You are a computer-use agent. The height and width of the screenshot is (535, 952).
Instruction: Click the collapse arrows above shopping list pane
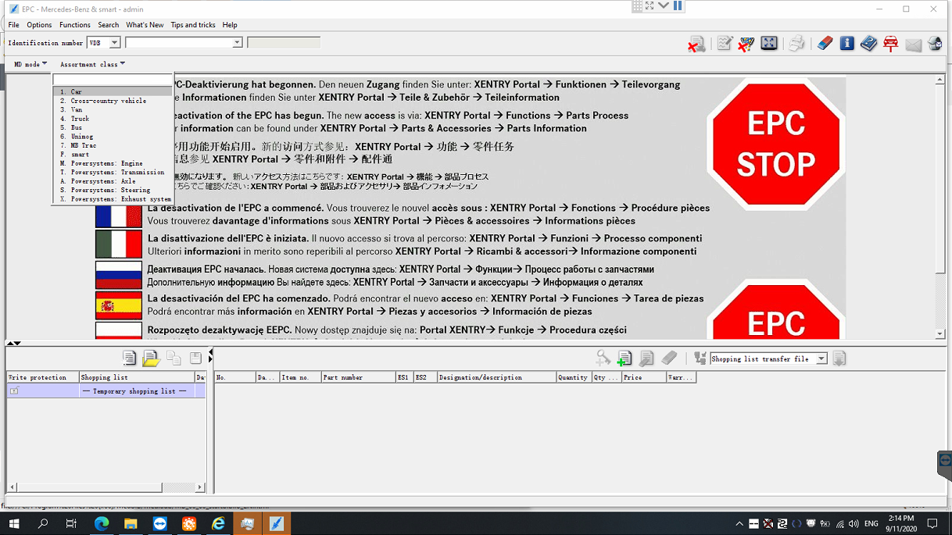click(x=13, y=343)
